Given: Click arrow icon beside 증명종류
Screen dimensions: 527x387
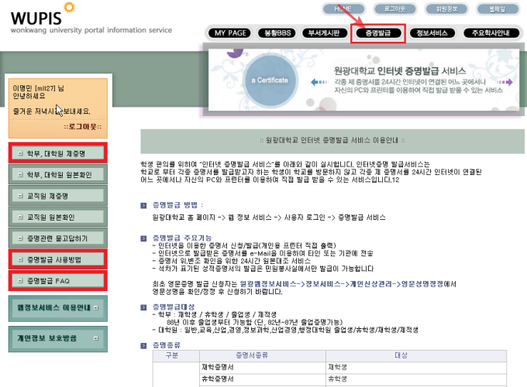Looking at the screenshot, I should pos(143,345).
